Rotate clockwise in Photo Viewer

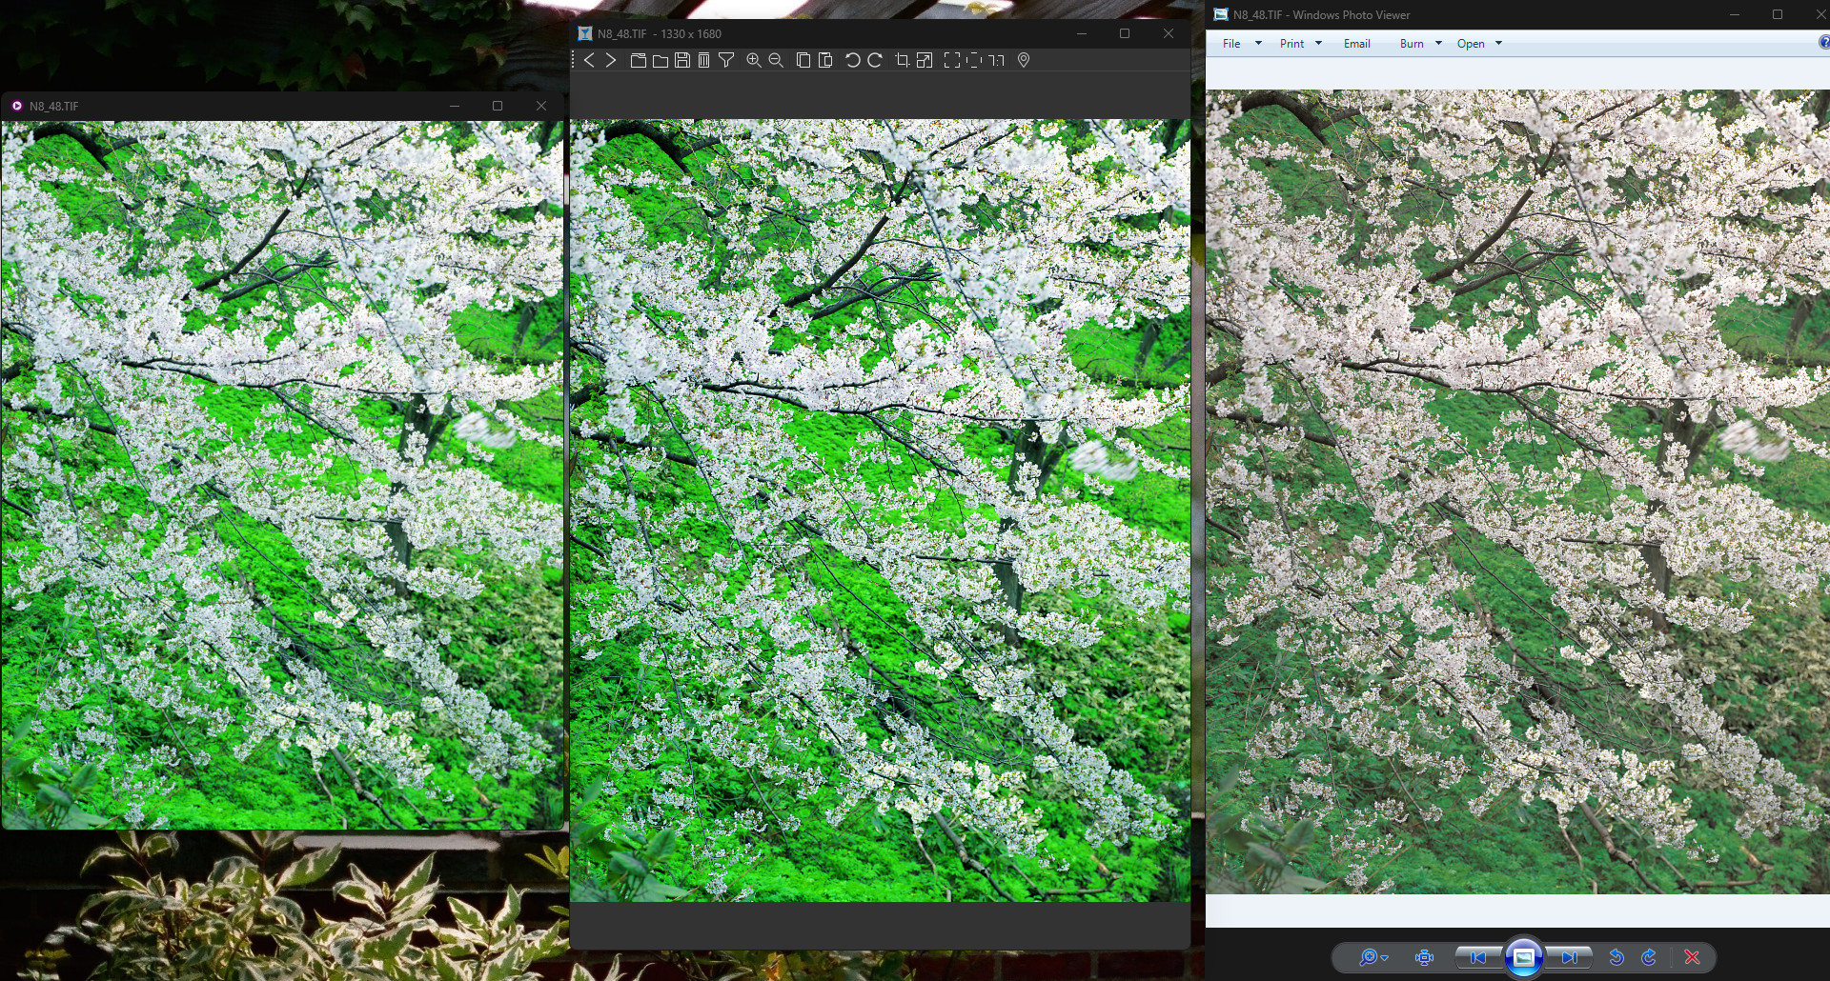1649,957
